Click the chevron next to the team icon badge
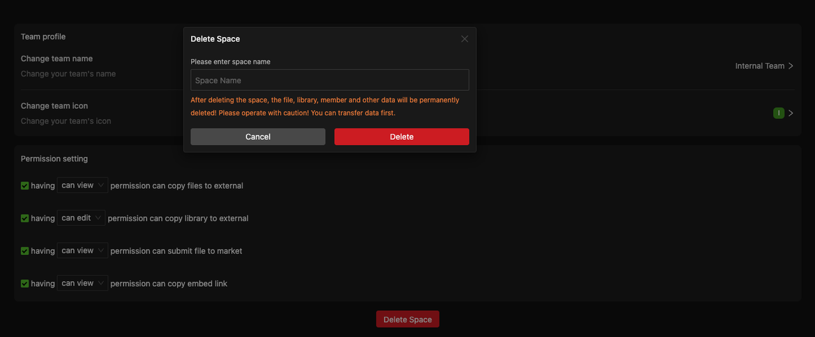The width and height of the screenshot is (815, 337). pos(791,113)
